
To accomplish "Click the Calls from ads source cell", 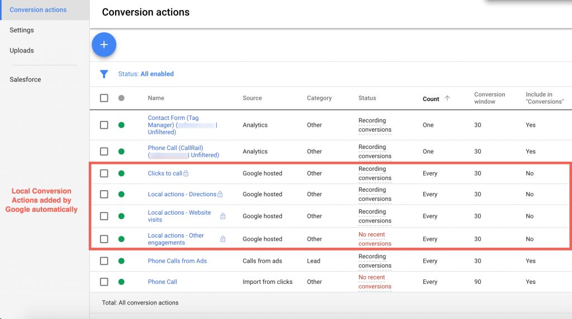I will [263, 261].
